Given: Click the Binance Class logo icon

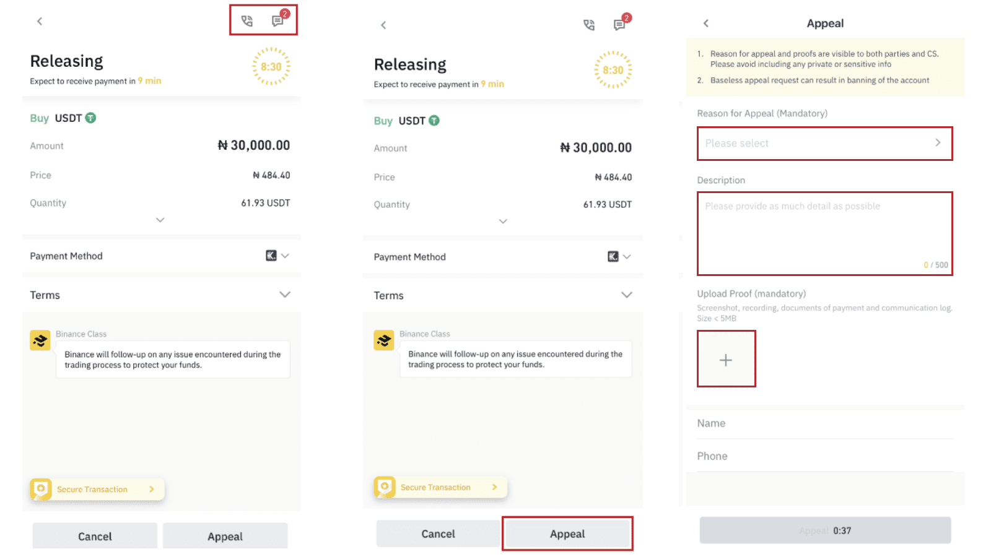Looking at the screenshot, I should pos(40,340).
